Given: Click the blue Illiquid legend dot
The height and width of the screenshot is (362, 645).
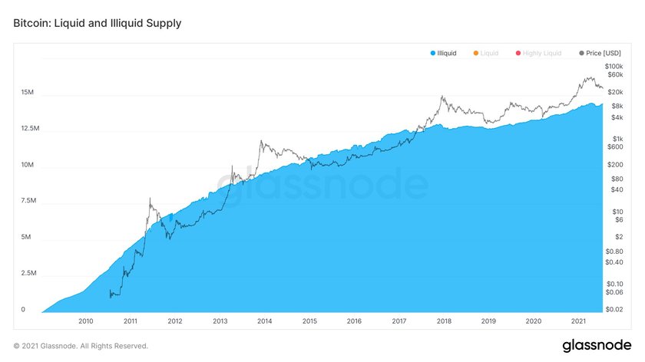Looking at the screenshot, I should [433, 53].
